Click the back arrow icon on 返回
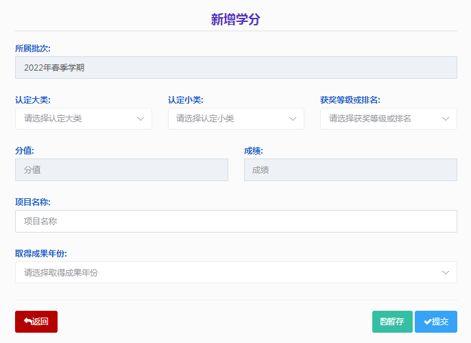This screenshot has width=471, height=343. tap(27, 322)
